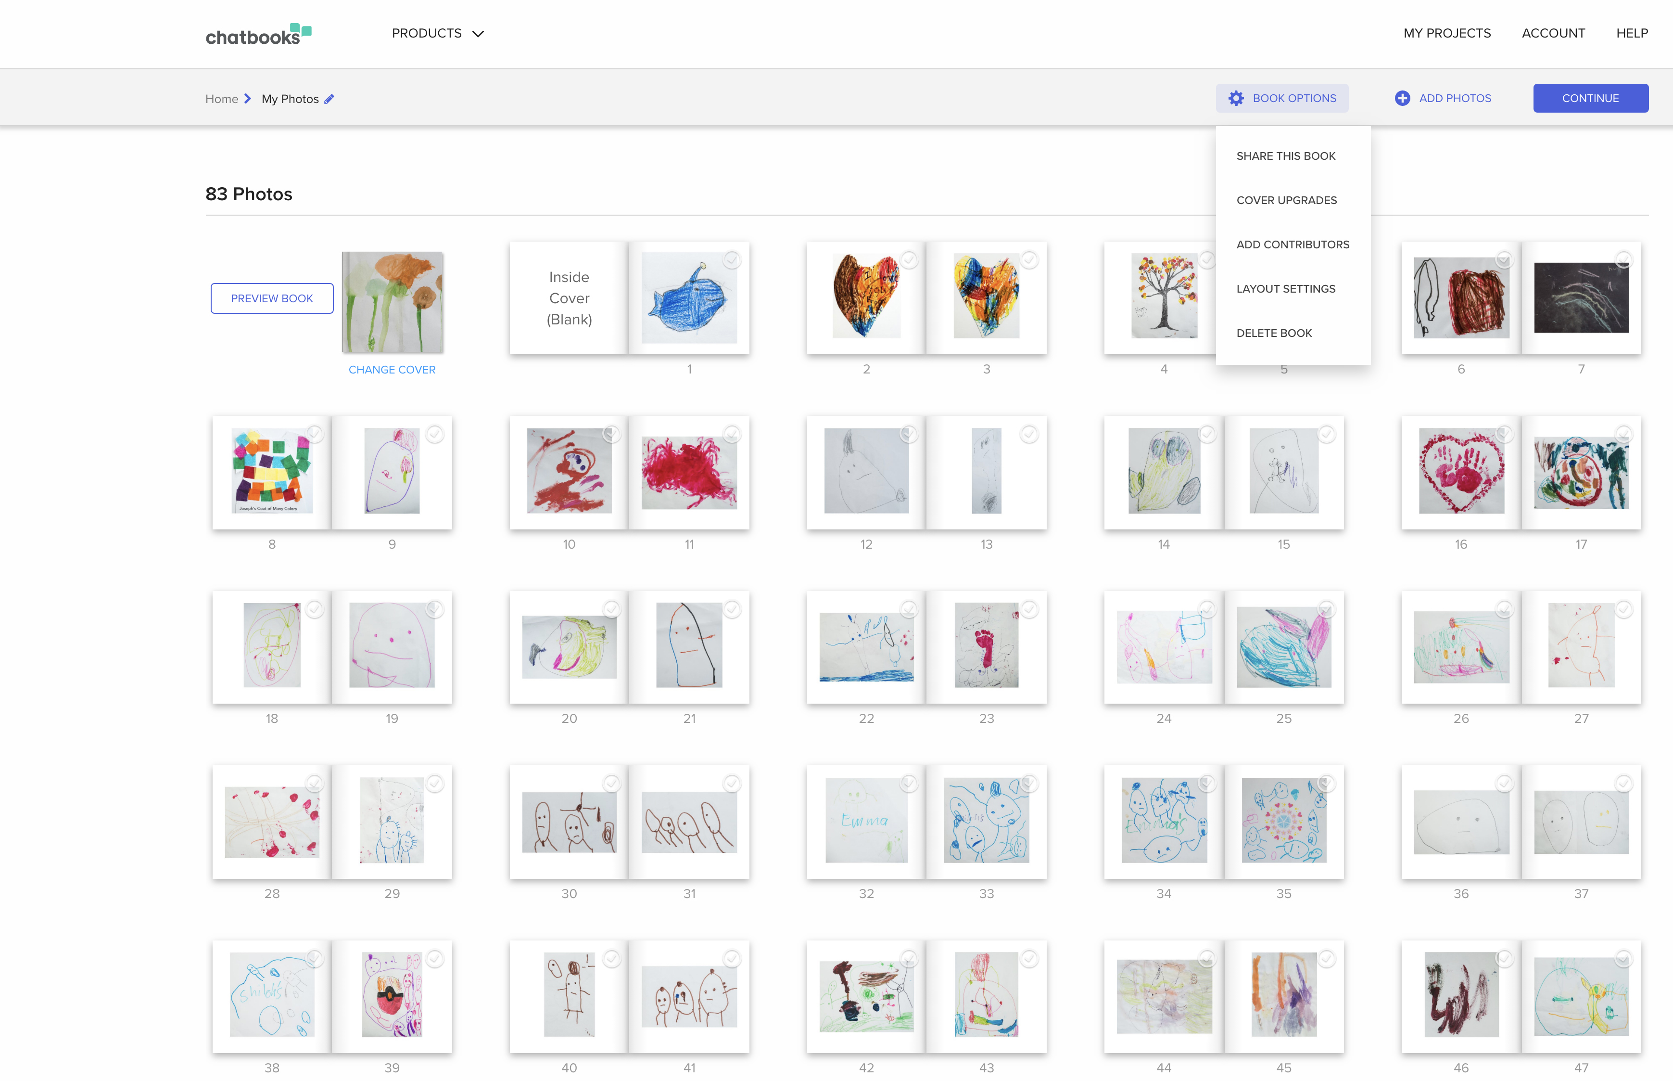Toggle the checkmark on page 7 photo
The width and height of the screenshot is (1673, 1081).
(x=1623, y=260)
